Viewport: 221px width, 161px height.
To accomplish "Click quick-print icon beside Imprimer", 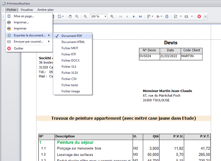I will click(9, 29).
